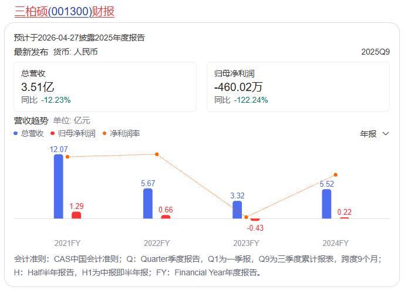The image size is (418, 290).
Task: Select the 2023FY blue revenue bar
Action: click(x=237, y=210)
